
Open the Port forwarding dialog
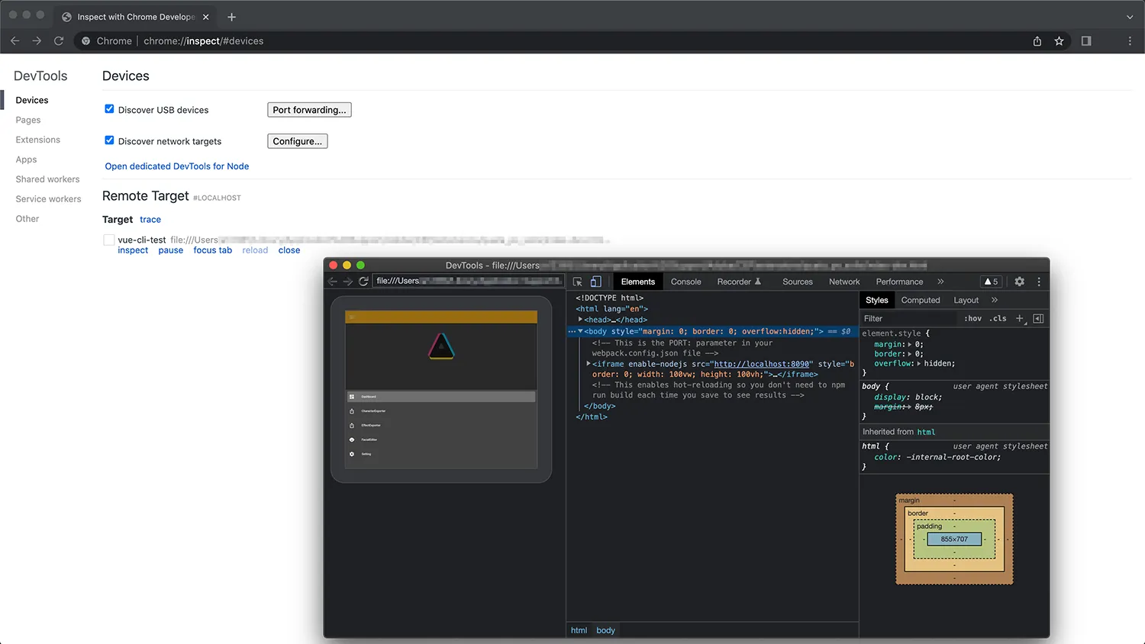pyautogui.click(x=309, y=109)
